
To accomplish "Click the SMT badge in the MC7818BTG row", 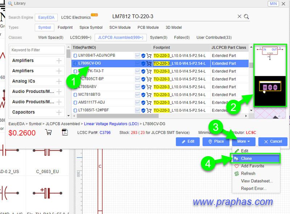I will pos(138,95).
